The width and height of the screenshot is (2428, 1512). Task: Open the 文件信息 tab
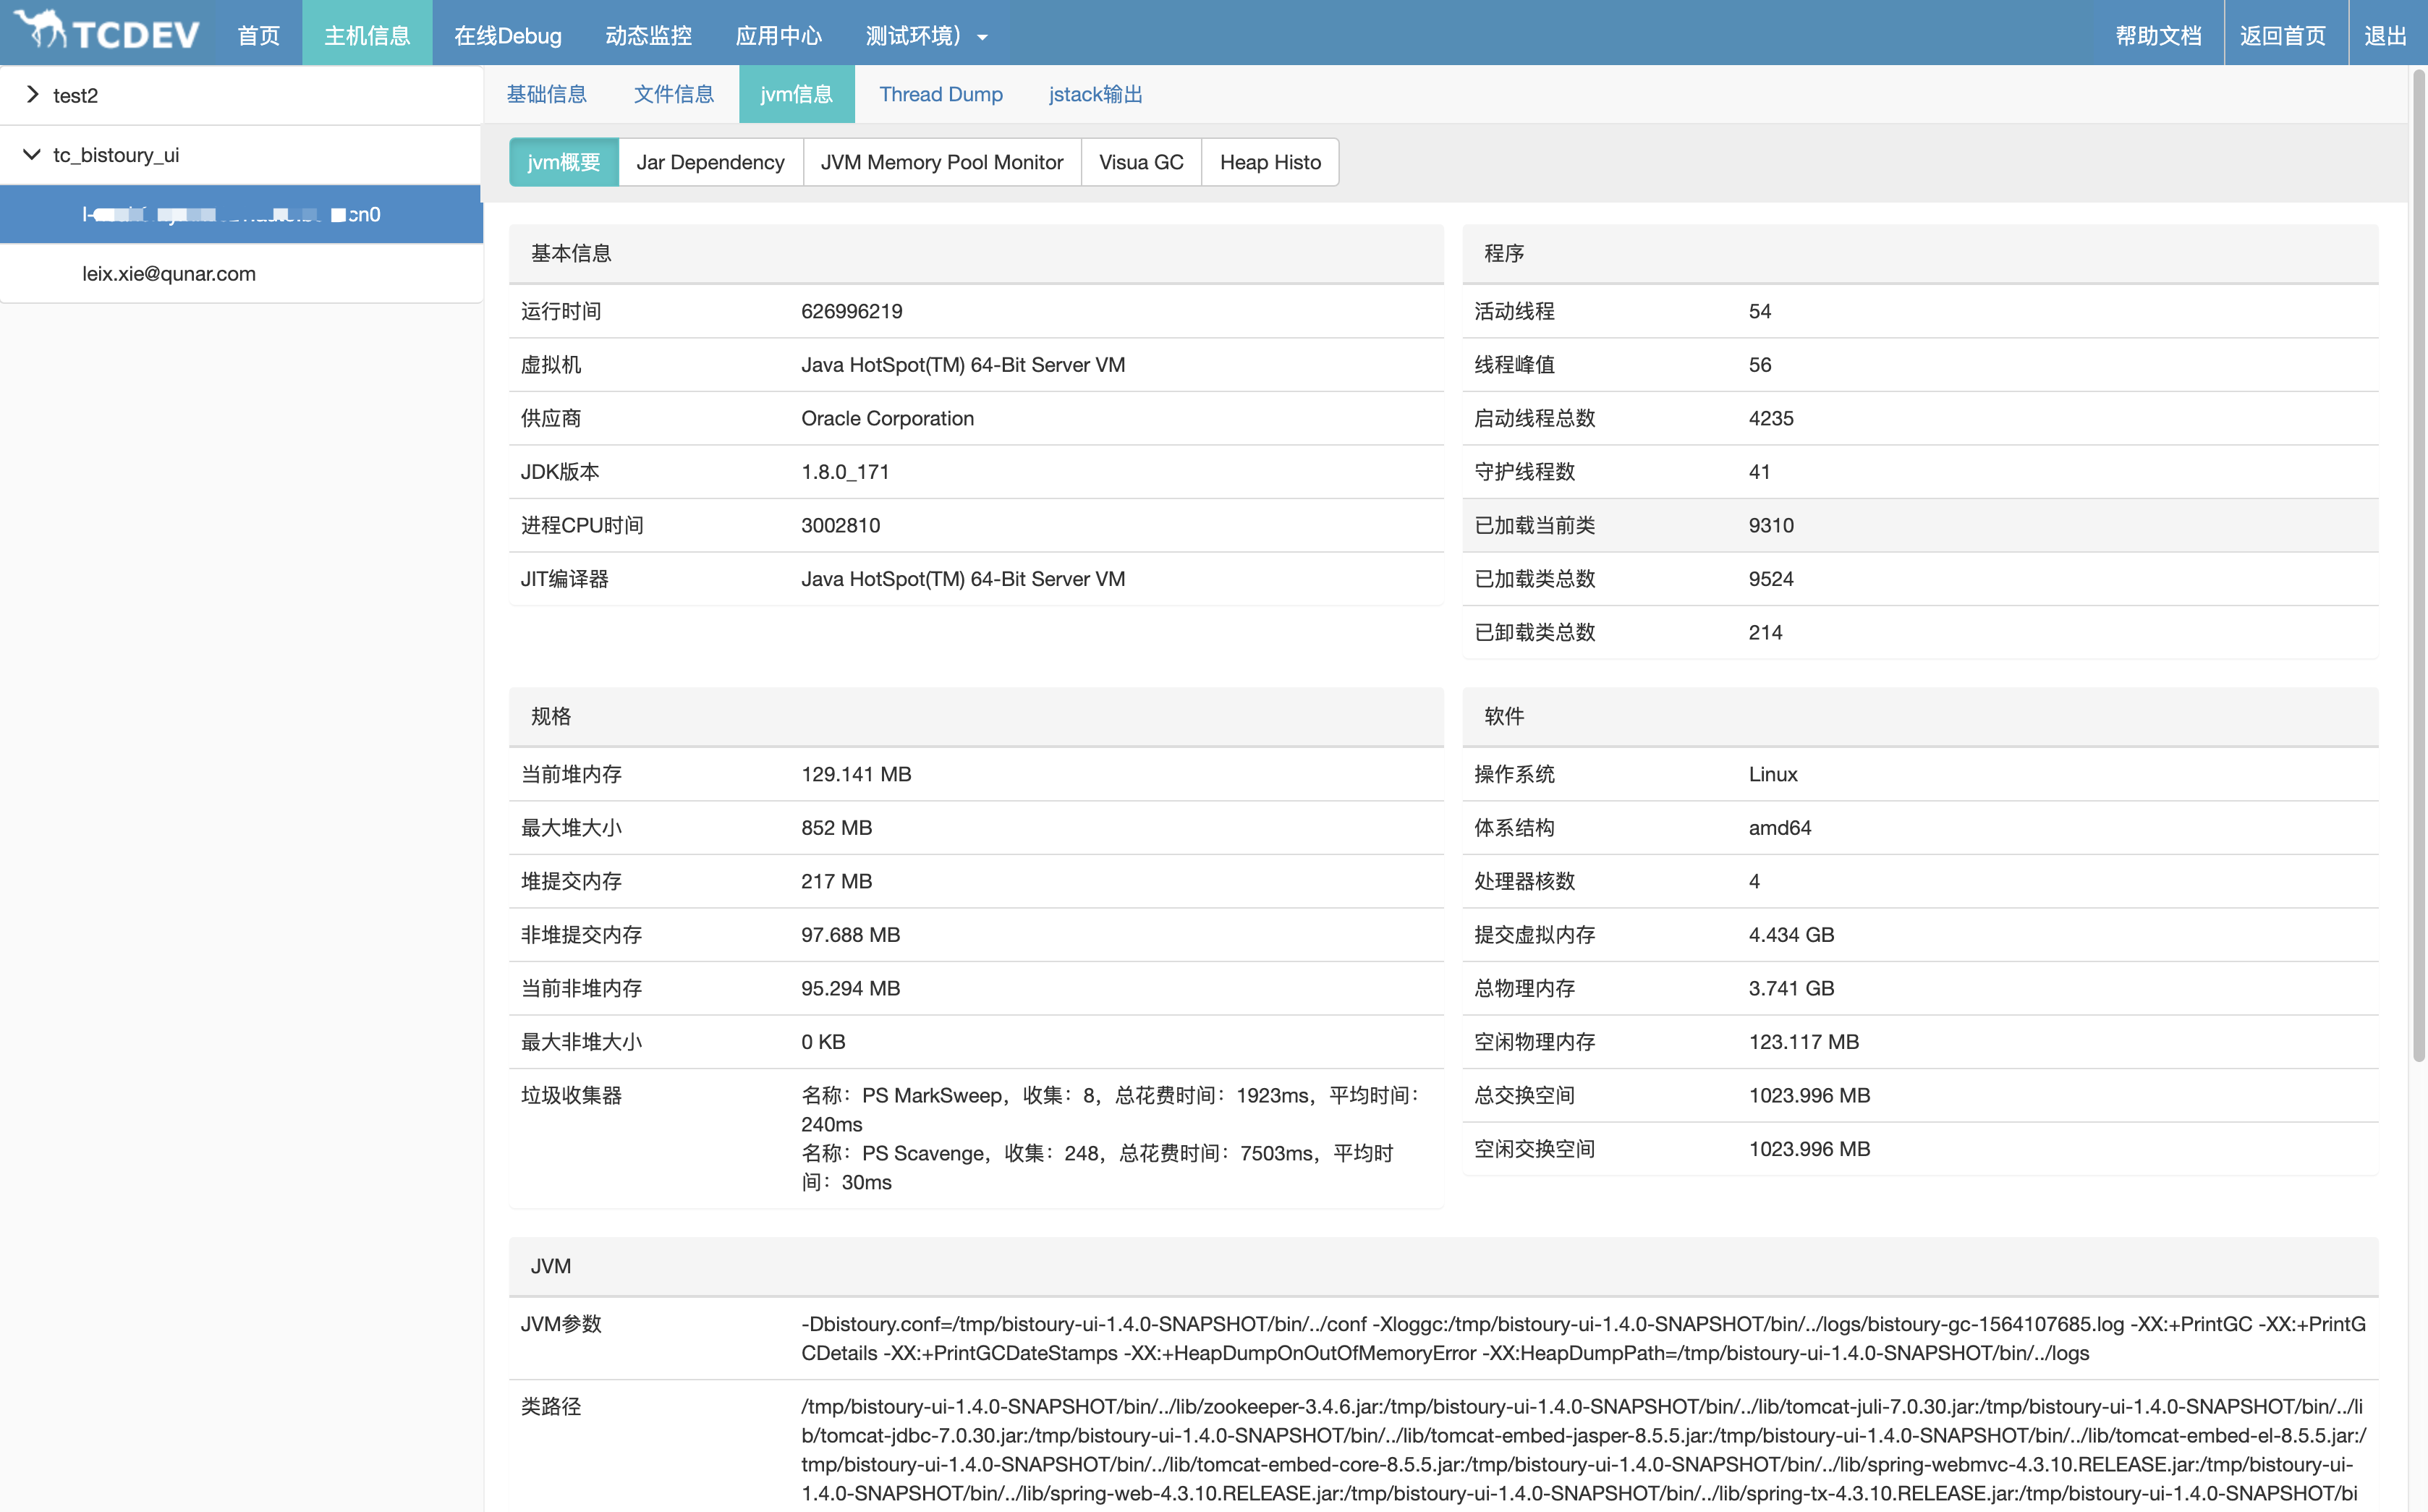click(673, 94)
